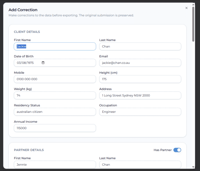Image resolution: width=200 pixels, height=171 pixels.
Task: Edit the Email field
Action: (x=140, y=63)
